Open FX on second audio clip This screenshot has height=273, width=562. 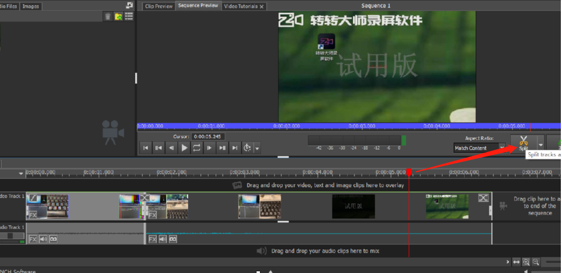pos(152,239)
